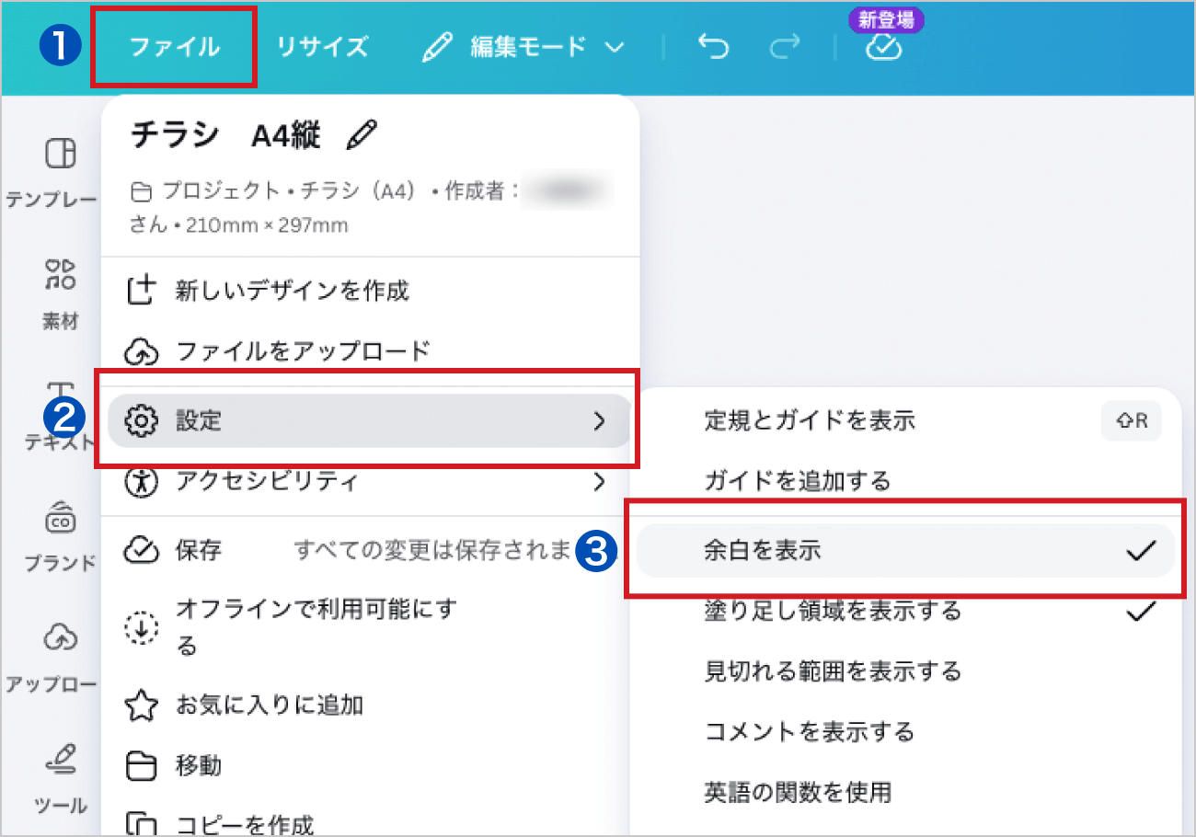Open the ファイル menu

point(174,47)
